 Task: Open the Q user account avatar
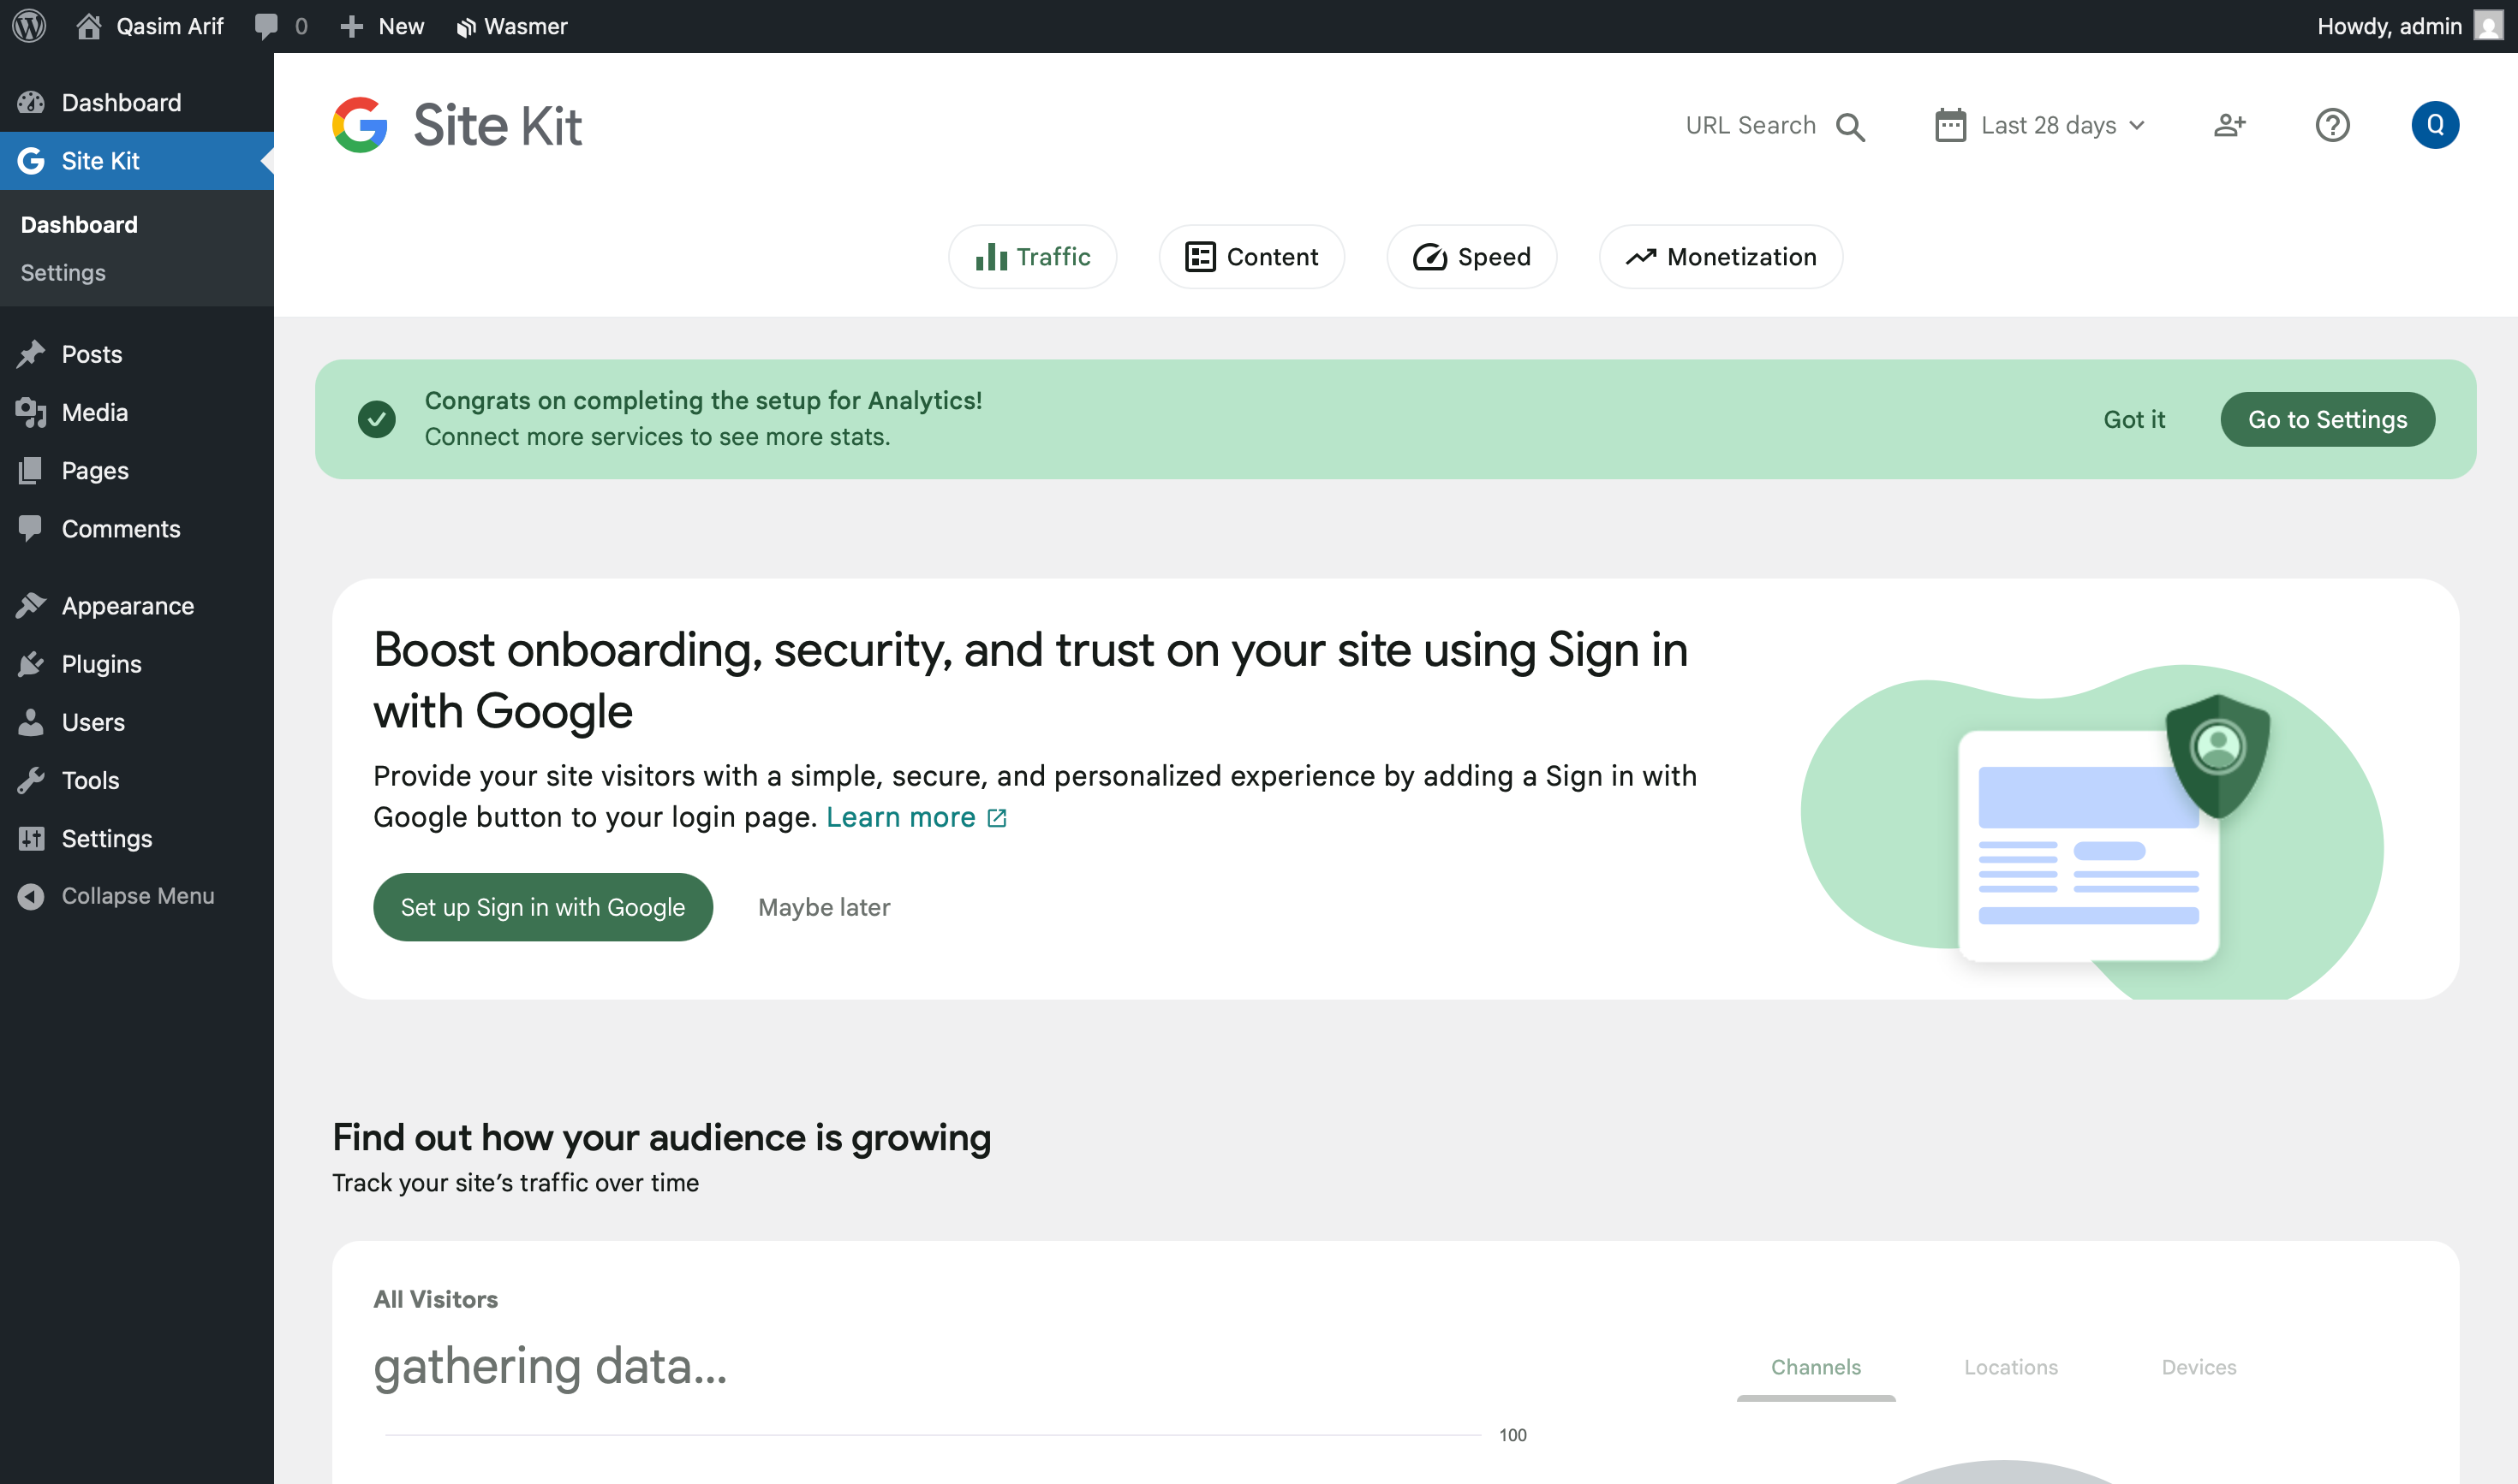[2435, 125]
